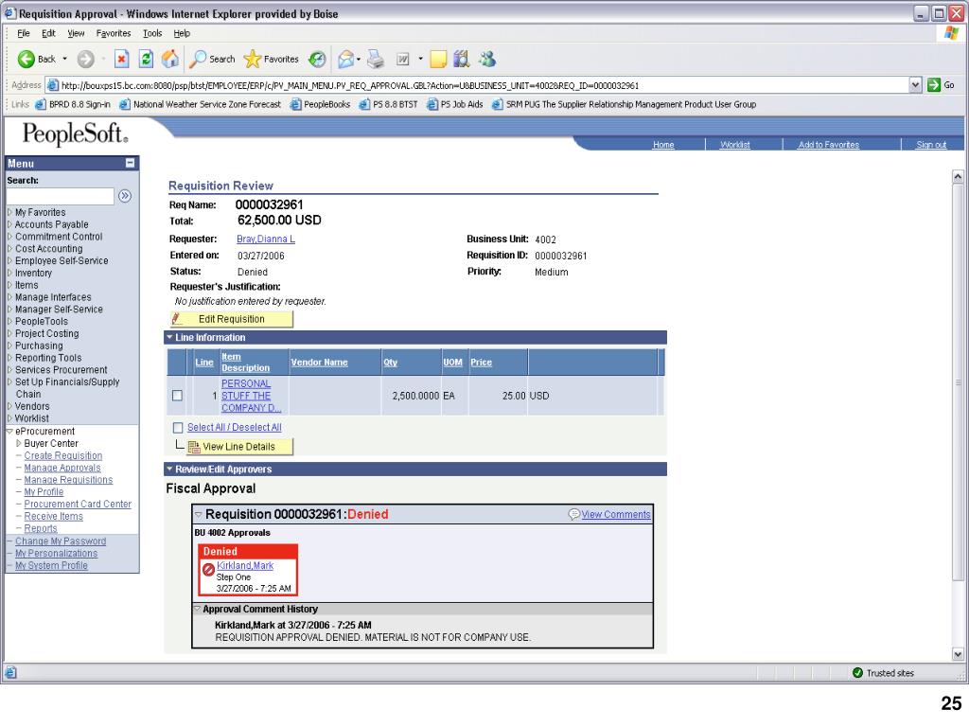The image size is (969, 727).
Task: Click the green Go arrow icon
Action: tap(934, 84)
